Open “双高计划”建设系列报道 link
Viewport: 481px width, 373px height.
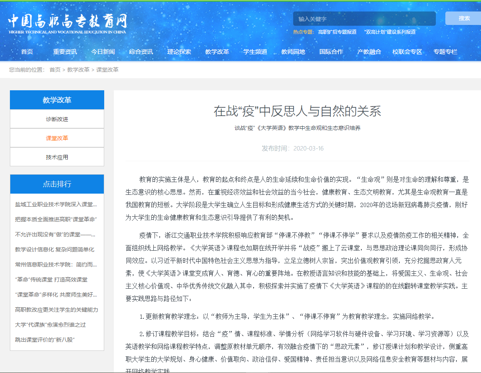(x=389, y=32)
